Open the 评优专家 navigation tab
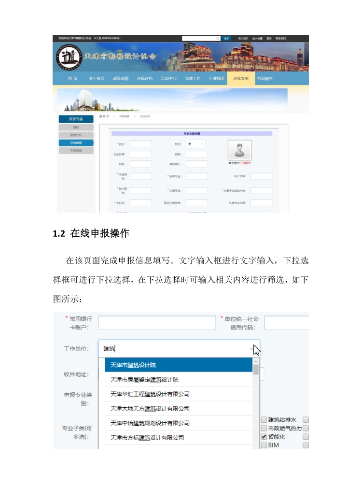362x501 pixels. pyautogui.click(x=241, y=78)
